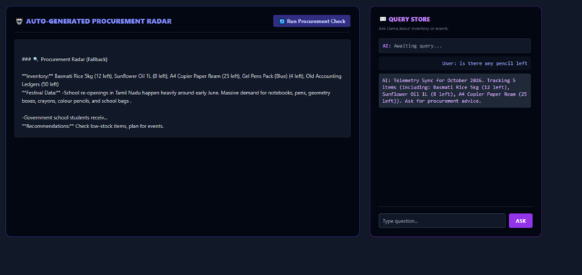582x275 pixels.
Task: Click the magnifier icon before Procurement Radar (Fallback)
Action: click(x=35, y=59)
